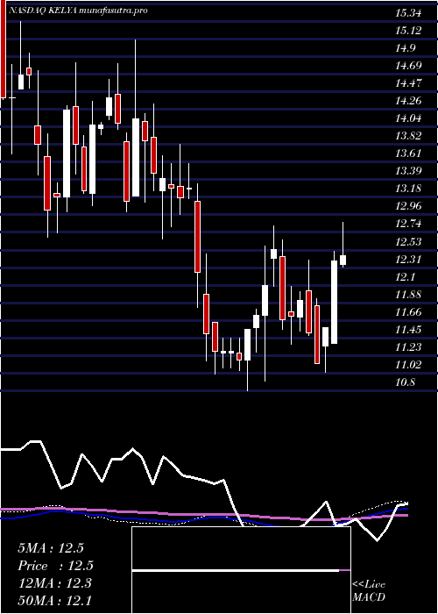Viewport: 438px width, 614px height.
Task: Click the 12.1 price axis label
Action: click(405, 277)
